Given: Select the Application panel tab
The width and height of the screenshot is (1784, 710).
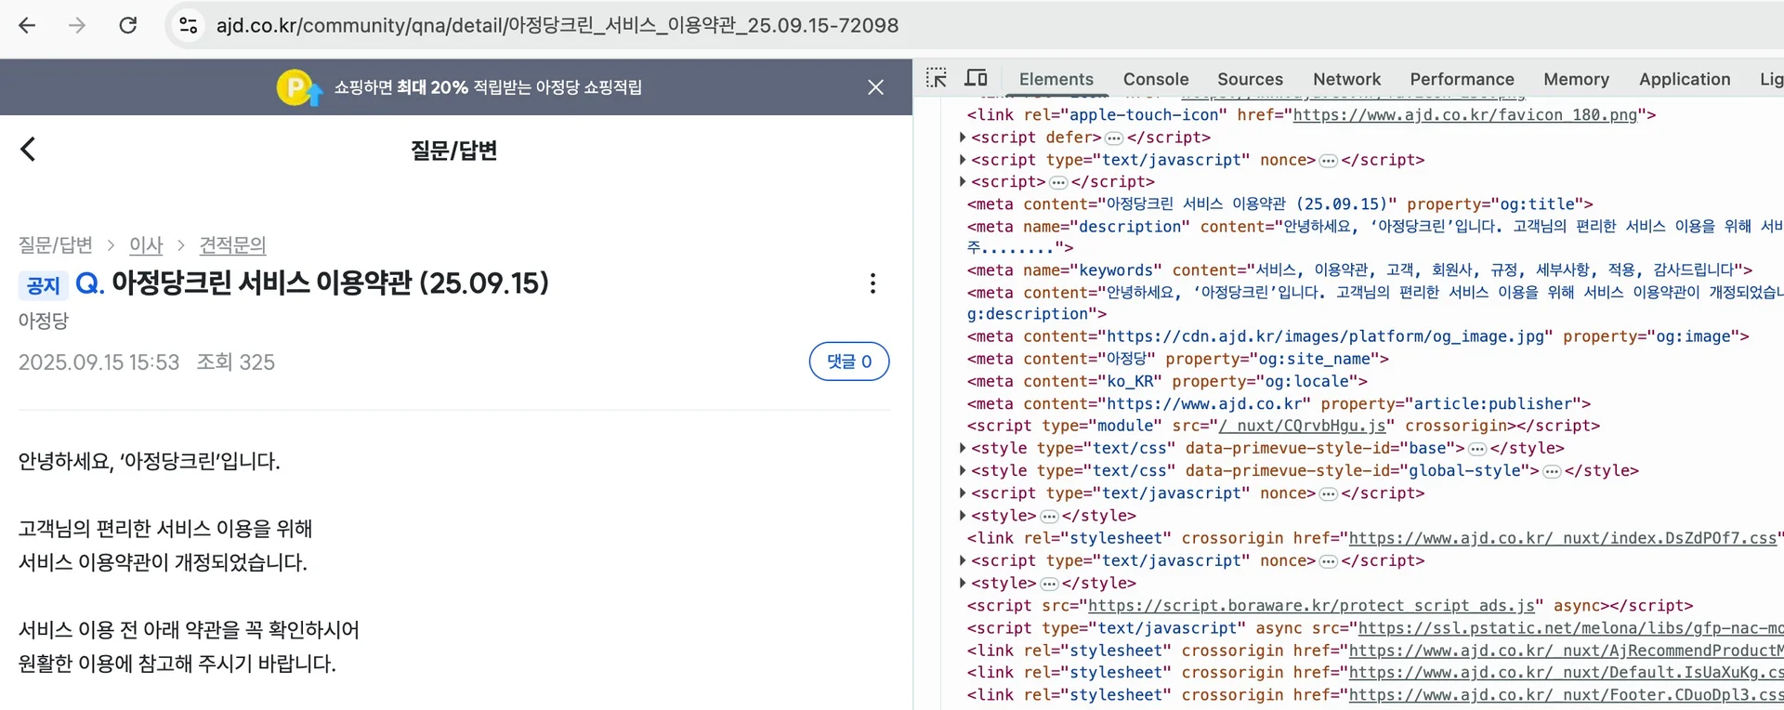Looking at the screenshot, I should (x=1684, y=79).
